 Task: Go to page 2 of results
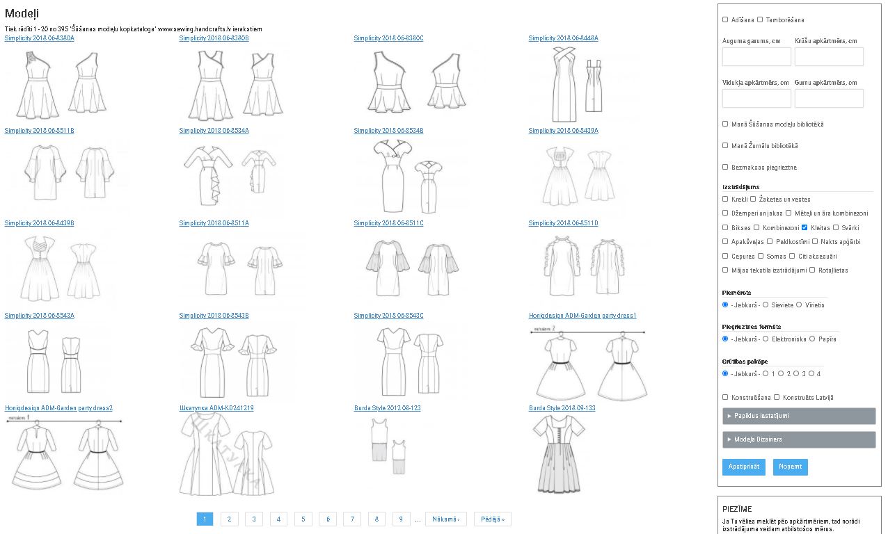pos(229,519)
